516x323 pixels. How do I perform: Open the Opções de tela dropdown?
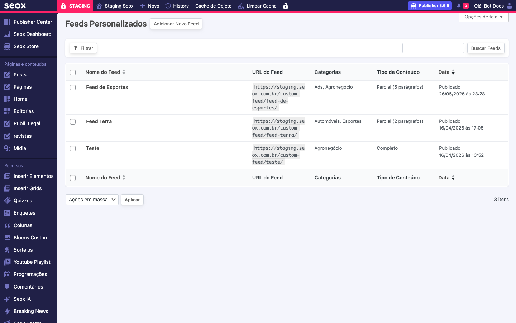click(x=484, y=17)
